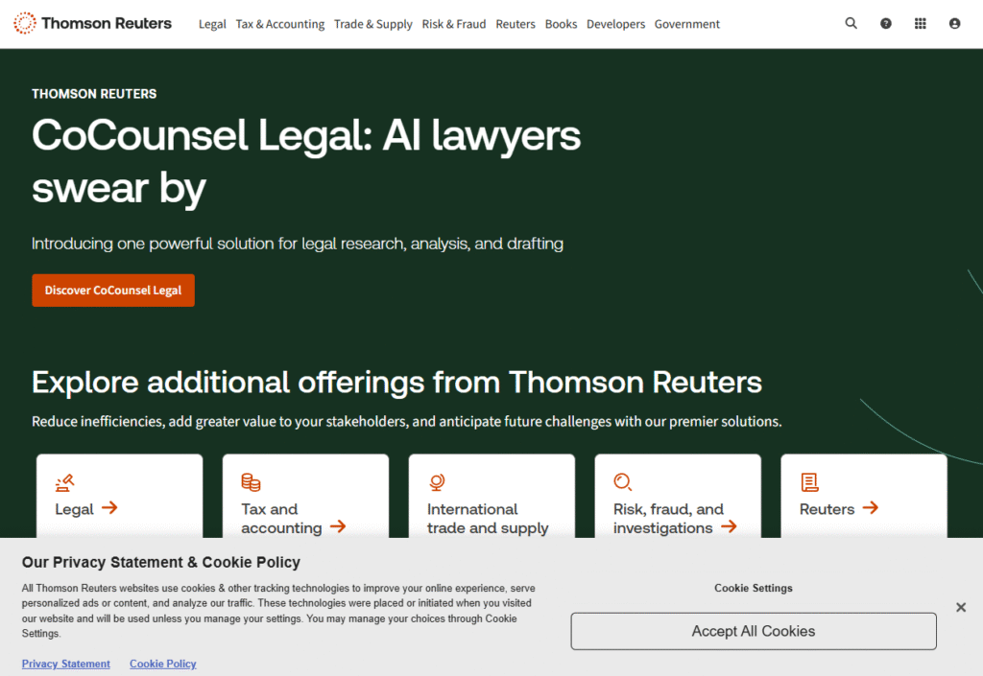The image size is (983, 676).
Task: Open the Reuters navigation item
Action: tap(515, 24)
